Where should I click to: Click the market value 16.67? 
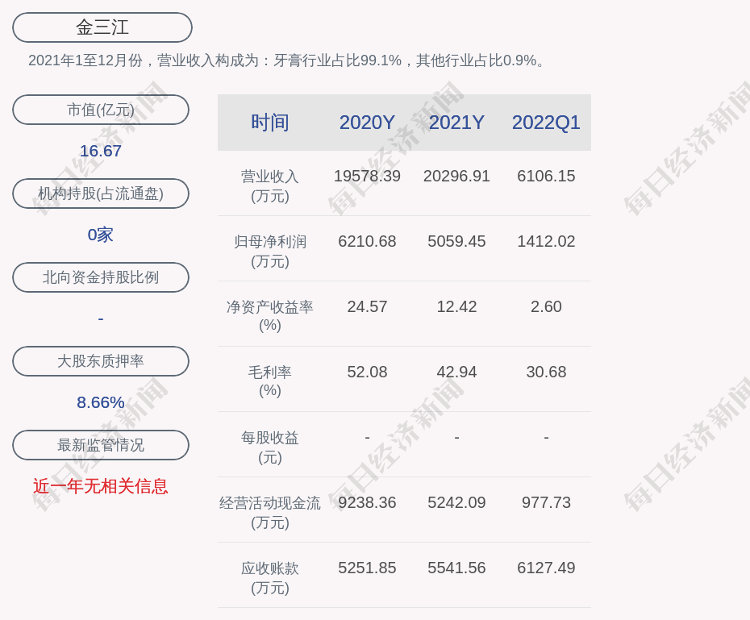tap(101, 151)
